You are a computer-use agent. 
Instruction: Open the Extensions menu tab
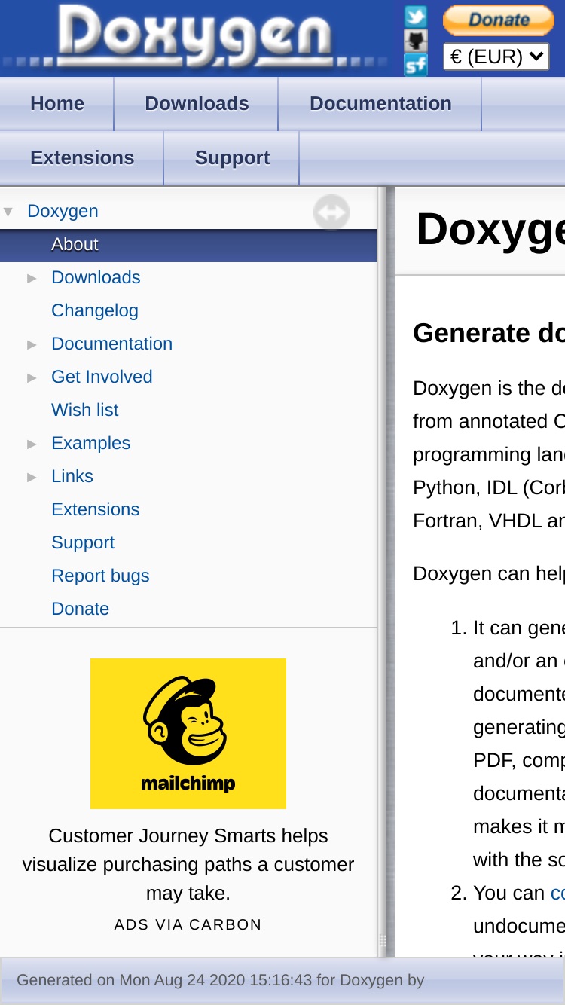click(x=82, y=157)
